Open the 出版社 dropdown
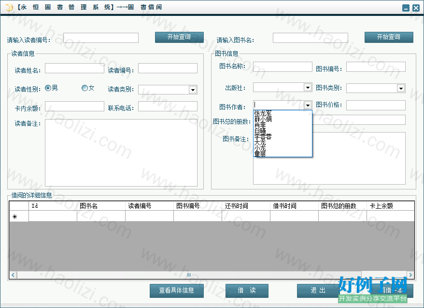This screenshot has width=424, height=308. pyautogui.click(x=308, y=87)
